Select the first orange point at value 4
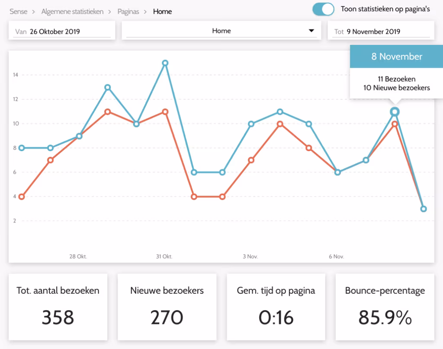This screenshot has width=443, height=349. 22,197
